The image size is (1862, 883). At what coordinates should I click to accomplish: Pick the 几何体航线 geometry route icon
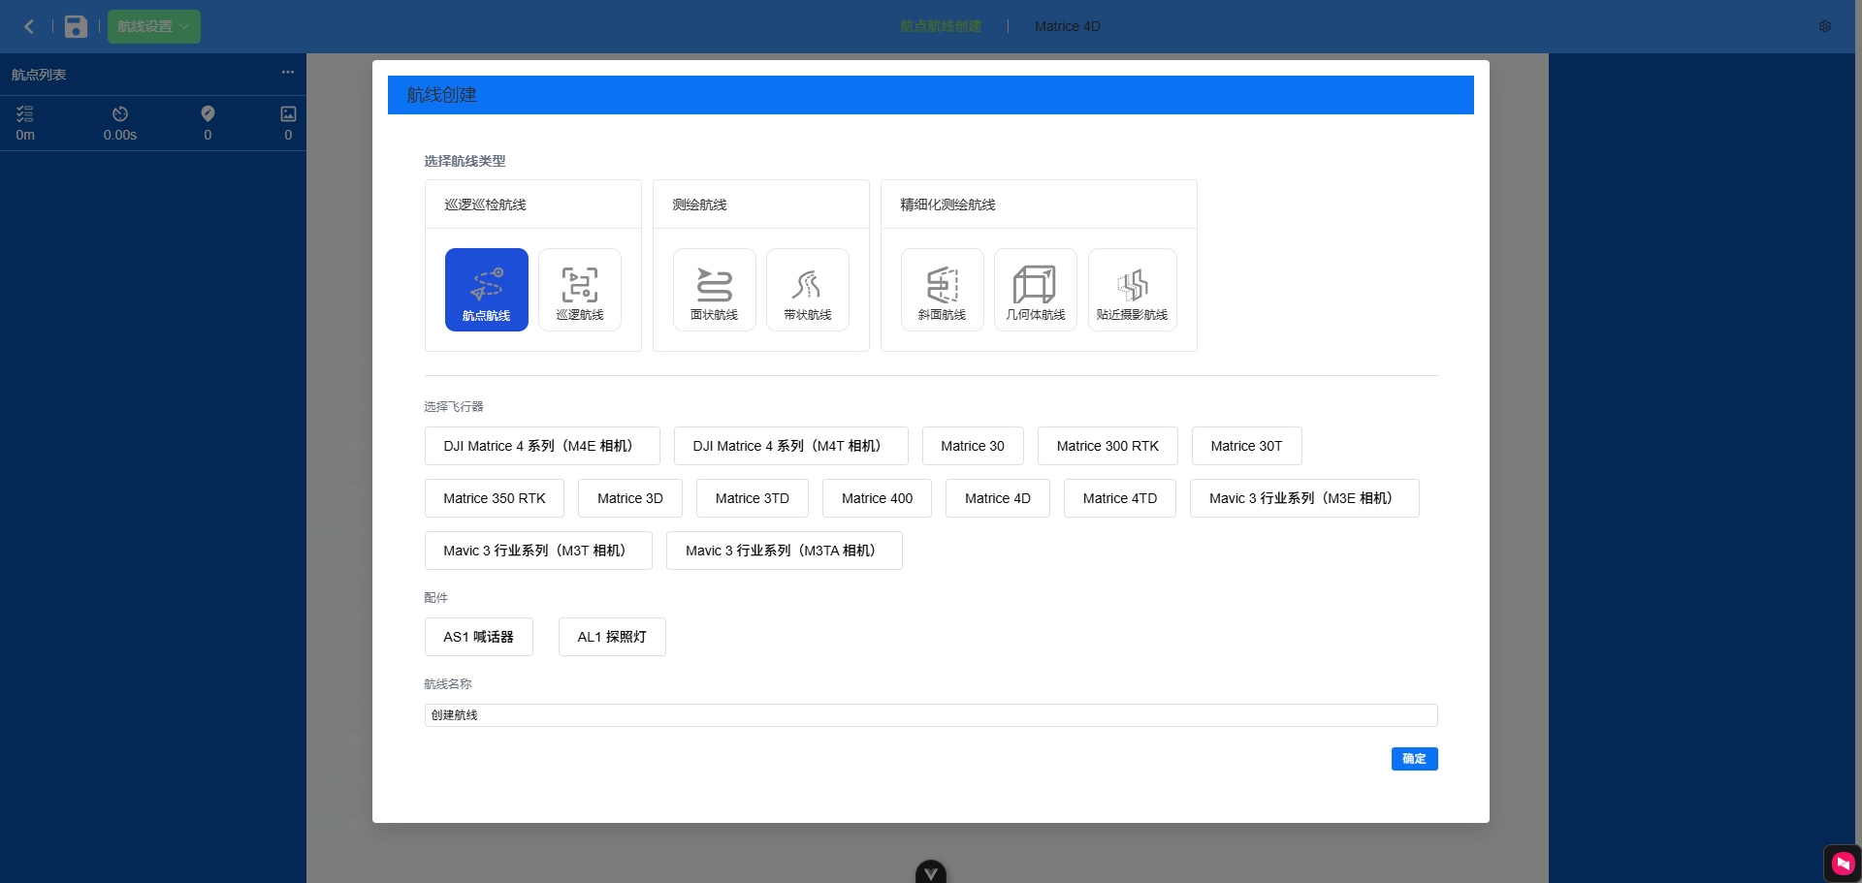point(1035,290)
